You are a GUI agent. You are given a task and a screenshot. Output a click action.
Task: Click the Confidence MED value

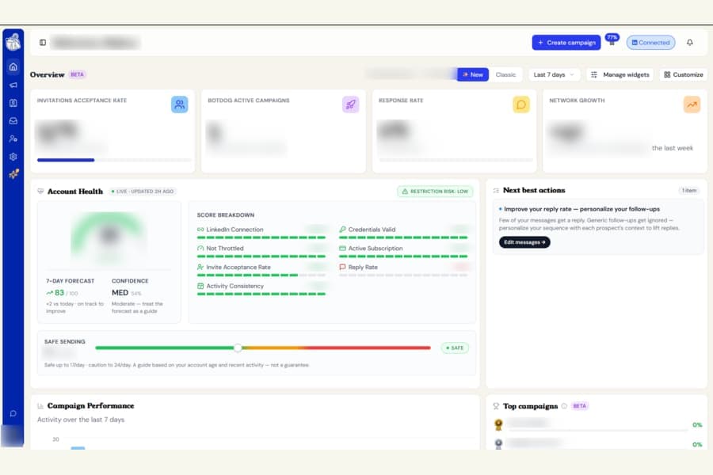[120, 293]
